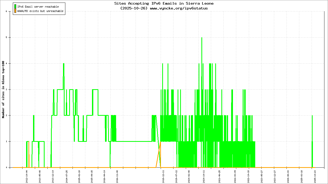Click the y-axis tick label 5
The image size is (328, 184).
coord(9,38)
